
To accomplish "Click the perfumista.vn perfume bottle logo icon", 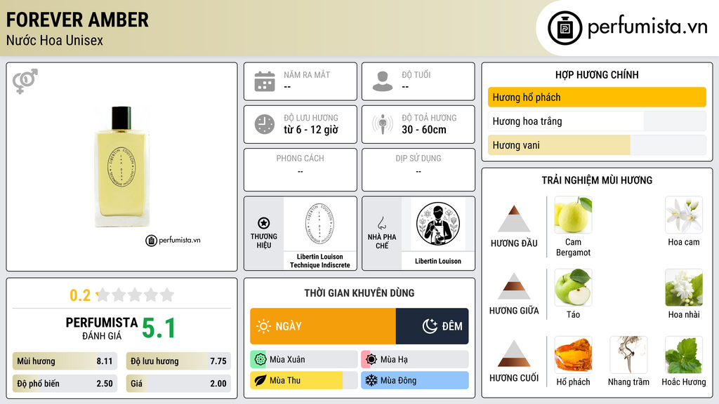I will coord(565,28).
